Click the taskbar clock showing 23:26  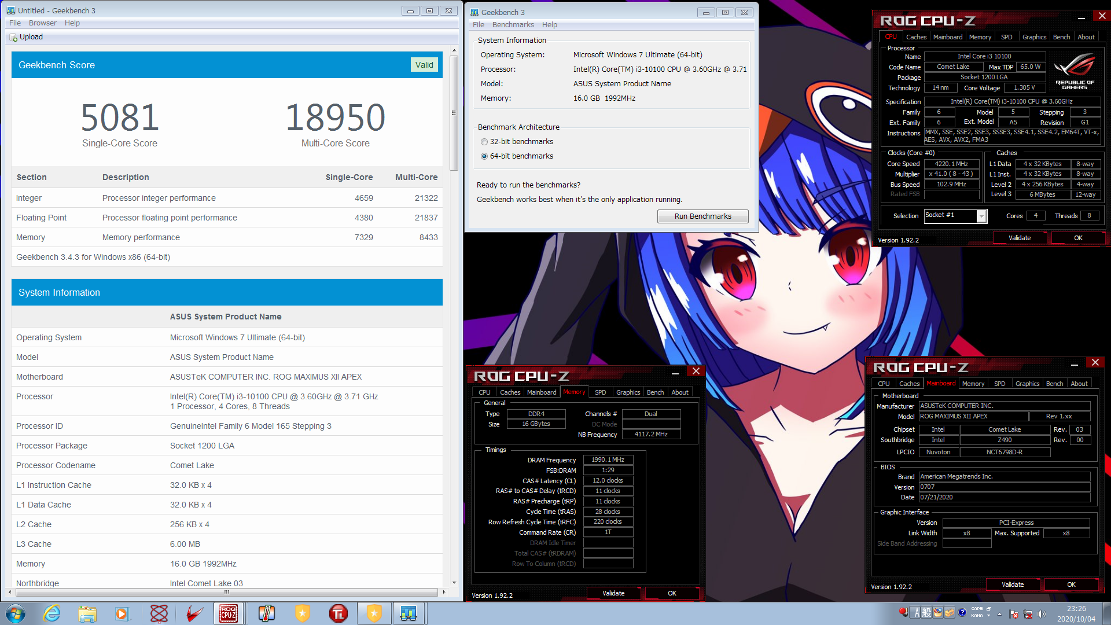(1076, 613)
